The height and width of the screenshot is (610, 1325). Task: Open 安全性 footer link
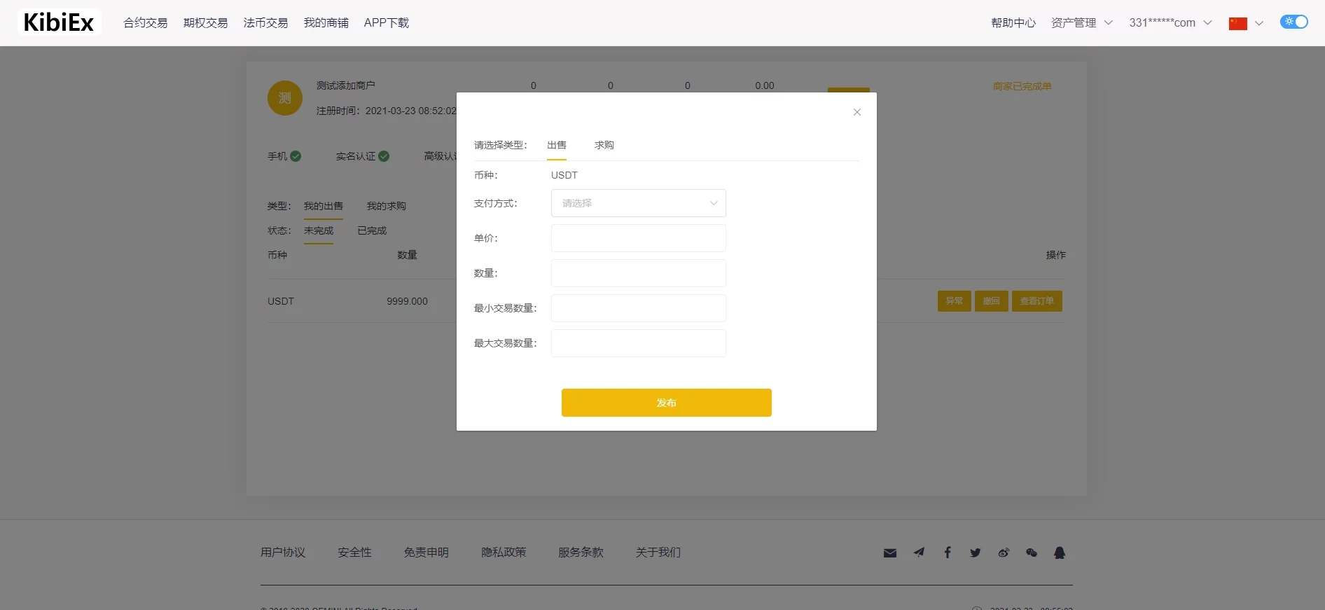(x=354, y=553)
